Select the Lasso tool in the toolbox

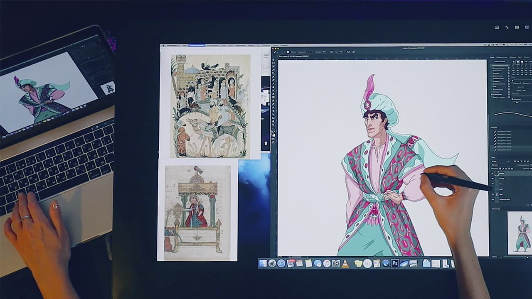pos(273,66)
